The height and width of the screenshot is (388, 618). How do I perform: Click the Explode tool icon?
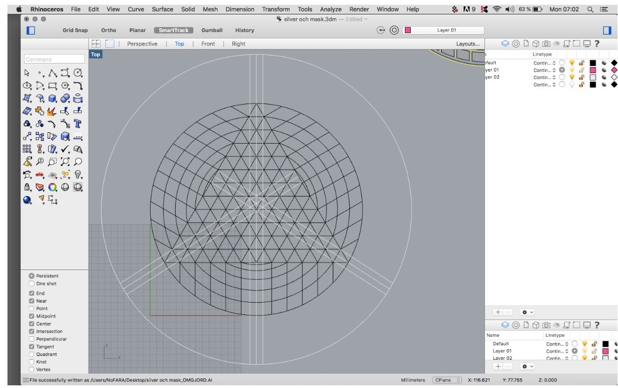coord(52,111)
